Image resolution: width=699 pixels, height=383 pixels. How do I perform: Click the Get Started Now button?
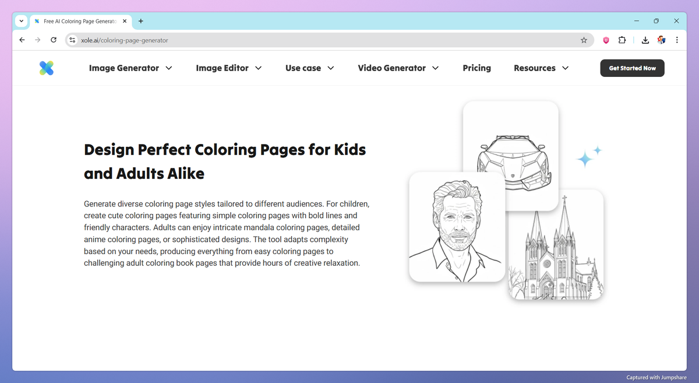tap(632, 68)
